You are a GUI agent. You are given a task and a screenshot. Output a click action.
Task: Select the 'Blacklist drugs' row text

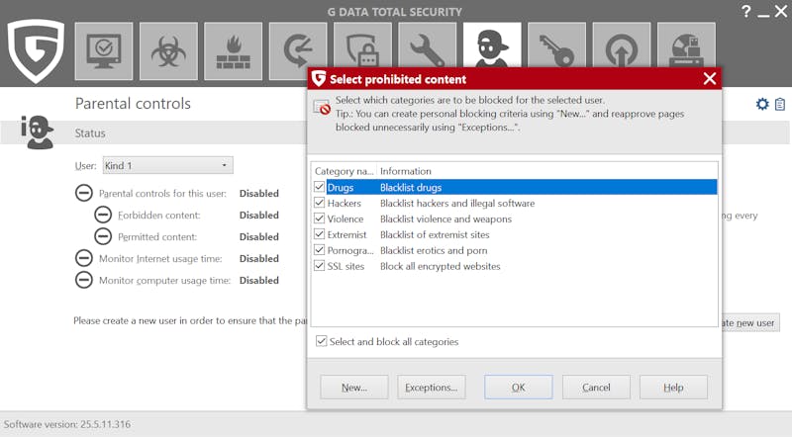click(411, 187)
